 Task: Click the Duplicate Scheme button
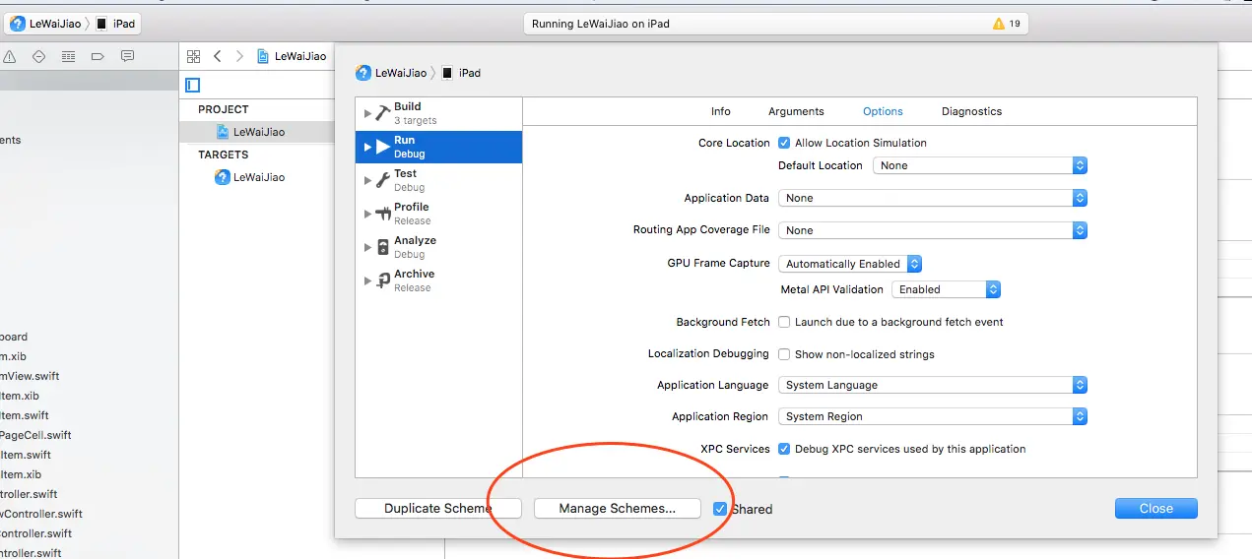tap(438, 509)
